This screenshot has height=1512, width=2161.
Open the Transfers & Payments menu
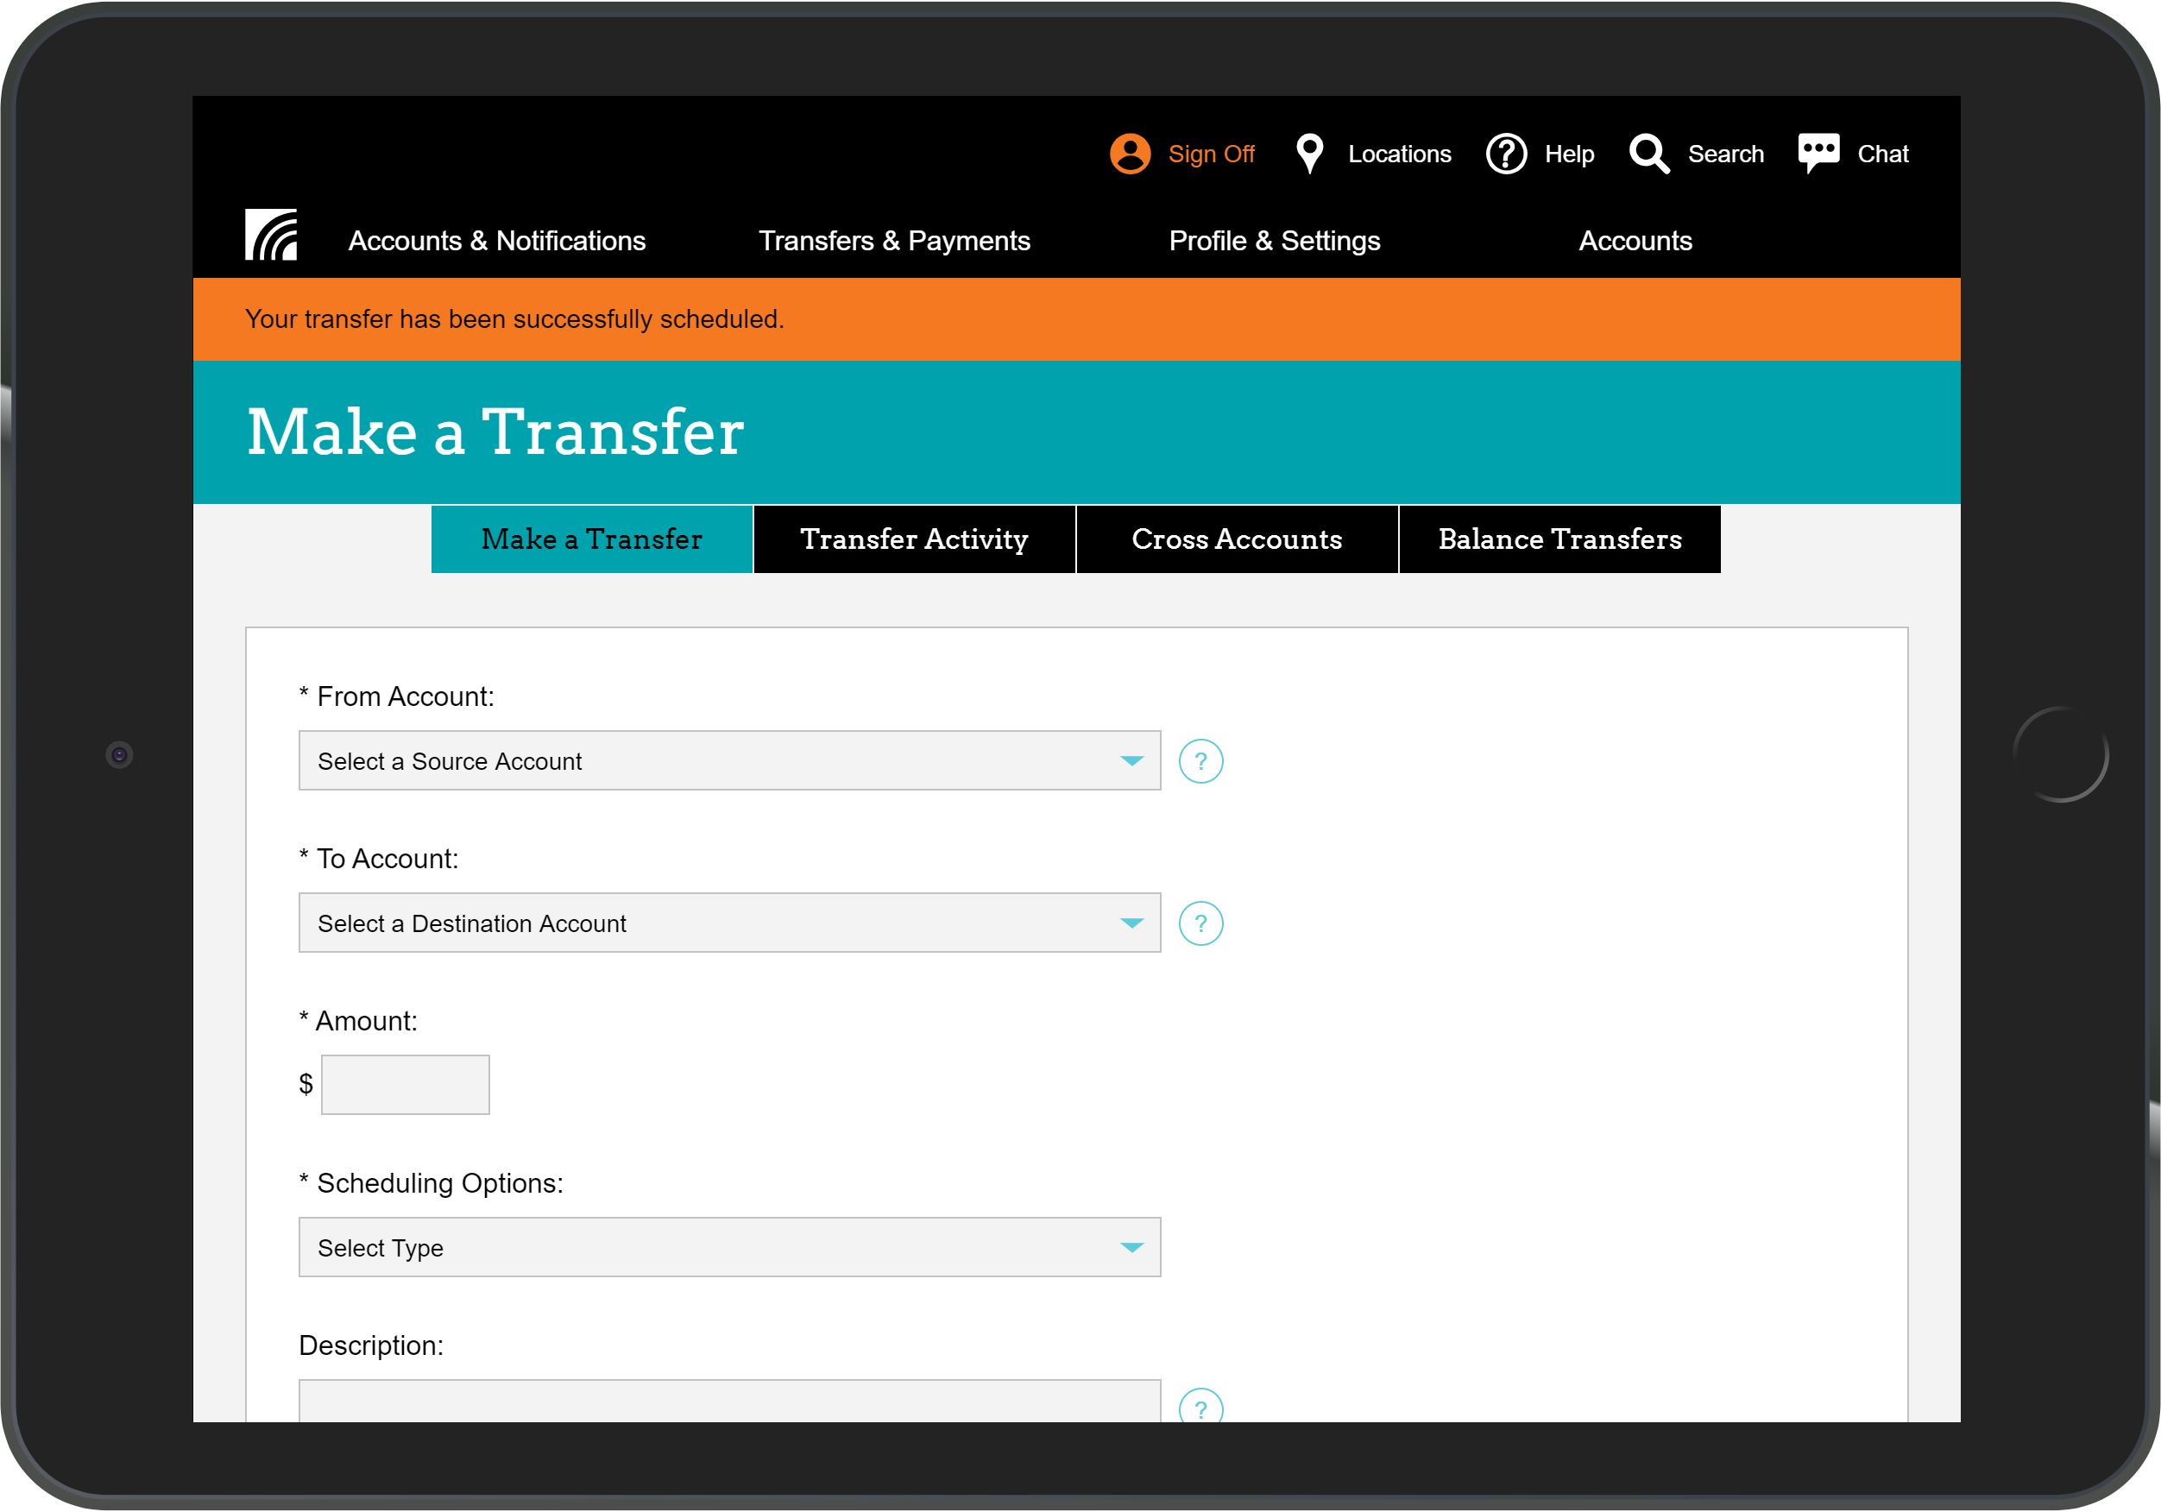894,241
